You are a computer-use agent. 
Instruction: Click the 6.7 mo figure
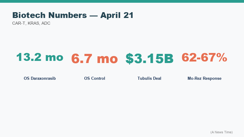[x=95, y=58]
